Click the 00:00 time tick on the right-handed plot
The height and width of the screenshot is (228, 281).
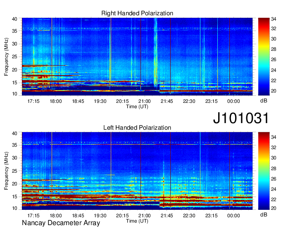point(233,101)
